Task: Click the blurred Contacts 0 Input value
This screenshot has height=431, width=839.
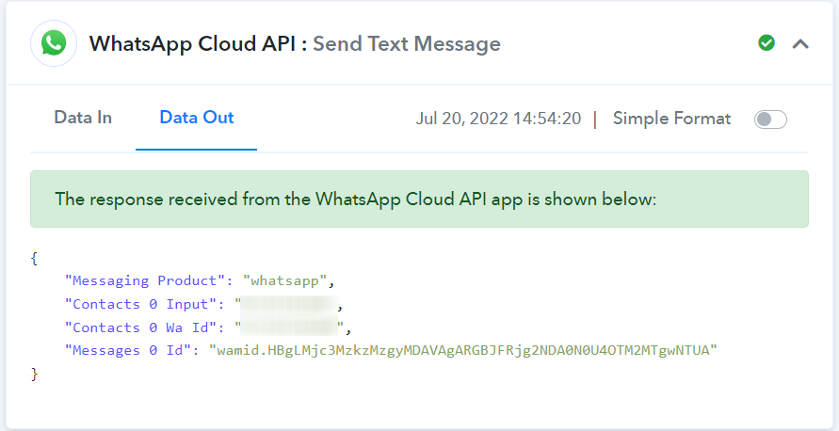Action: point(288,304)
